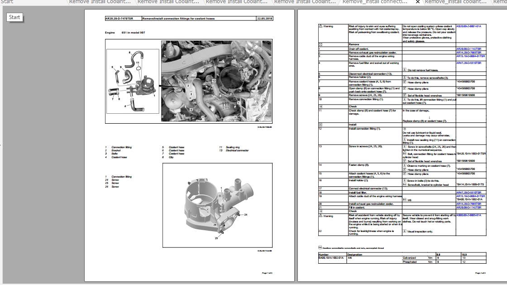507x285 pixels.
Task: Click step text 'Drain off coolant.'
Action: [358, 49]
